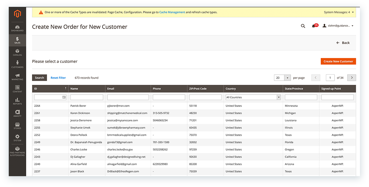Viewport: 369px width, 187px height.
Task: Click the Email filter input field
Action: click(x=128, y=97)
